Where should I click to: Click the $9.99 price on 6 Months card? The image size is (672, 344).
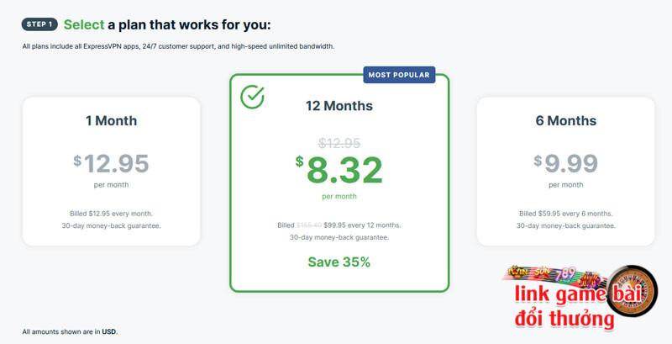point(565,163)
